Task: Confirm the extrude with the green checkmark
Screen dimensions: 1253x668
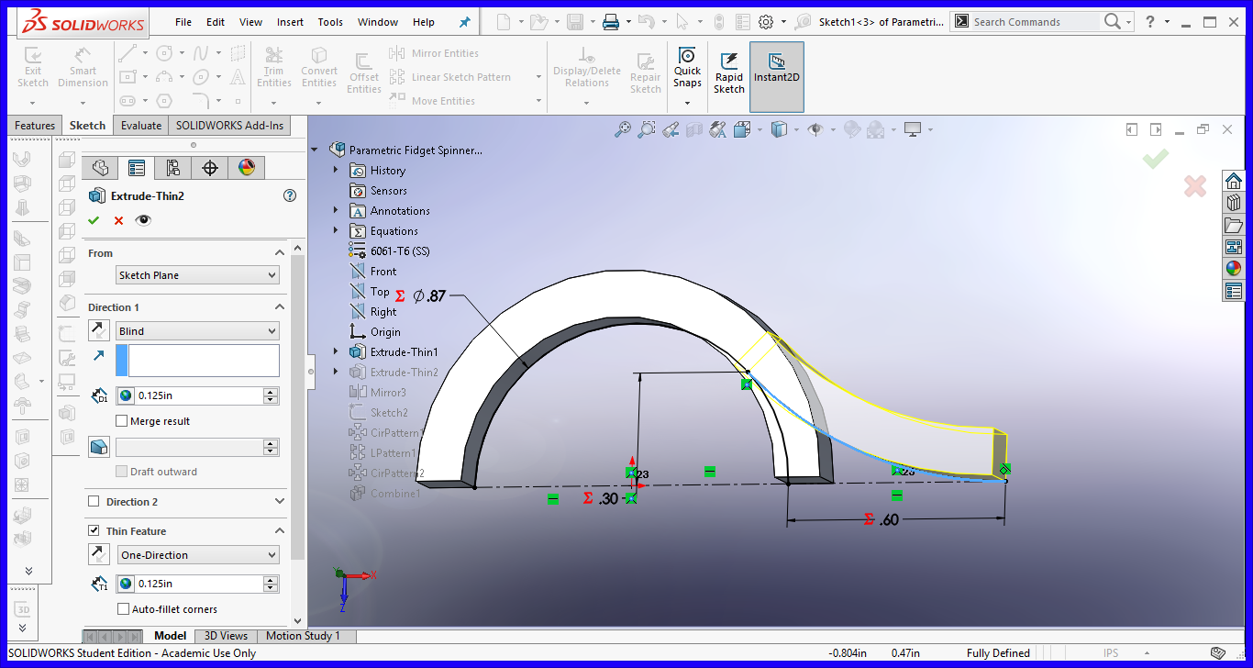Action: pyautogui.click(x=93, y=220)
